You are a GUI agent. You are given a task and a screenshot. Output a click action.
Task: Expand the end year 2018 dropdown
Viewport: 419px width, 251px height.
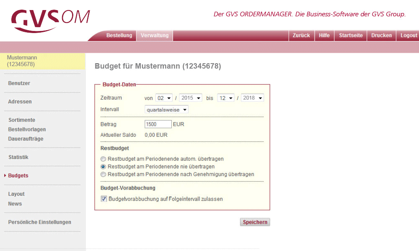(x=252, y=98)
